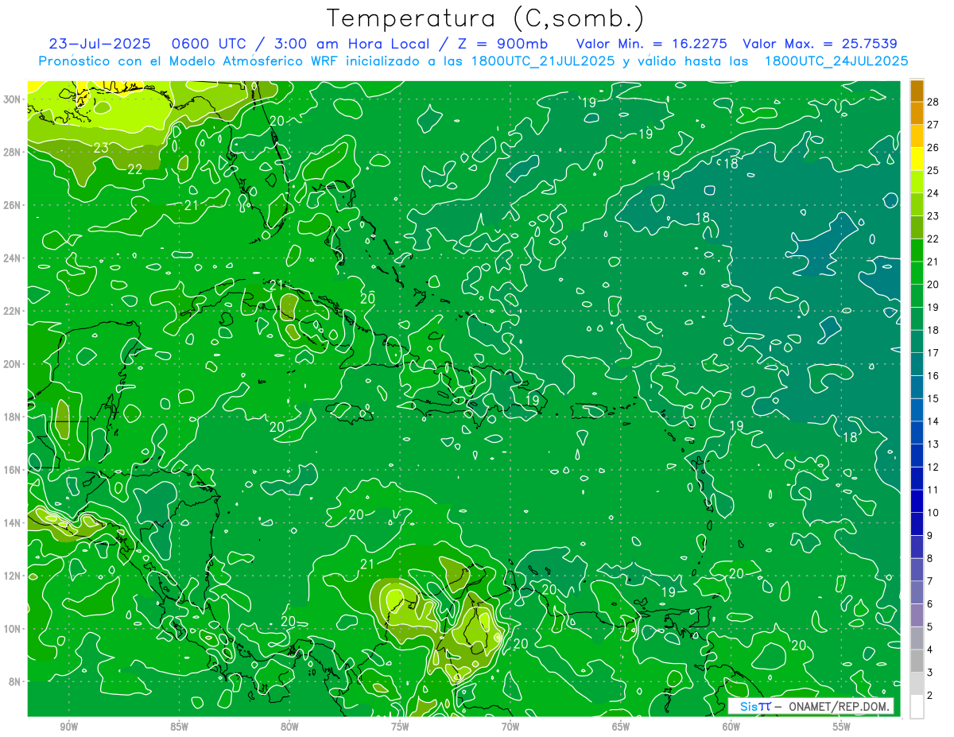The image size is (954, 737).
Task: Click the "75W" longitude axis label
Action: [x=400, y=727]
